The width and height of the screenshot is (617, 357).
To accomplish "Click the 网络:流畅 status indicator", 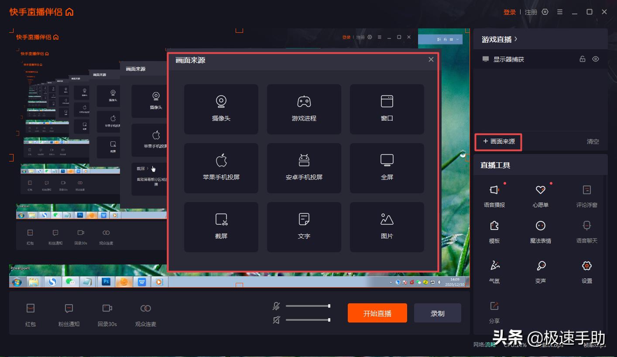I will [x=484, y=345].
